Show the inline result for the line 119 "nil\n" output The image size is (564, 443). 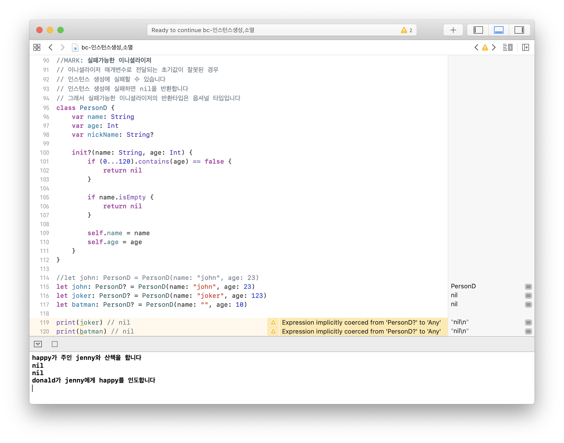[528, 323]
